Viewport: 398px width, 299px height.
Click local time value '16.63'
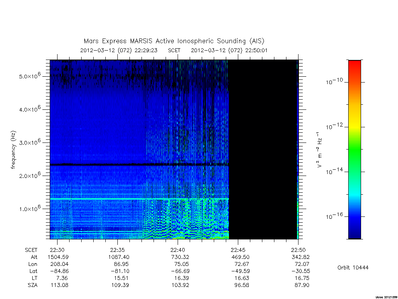click(242, 278)
